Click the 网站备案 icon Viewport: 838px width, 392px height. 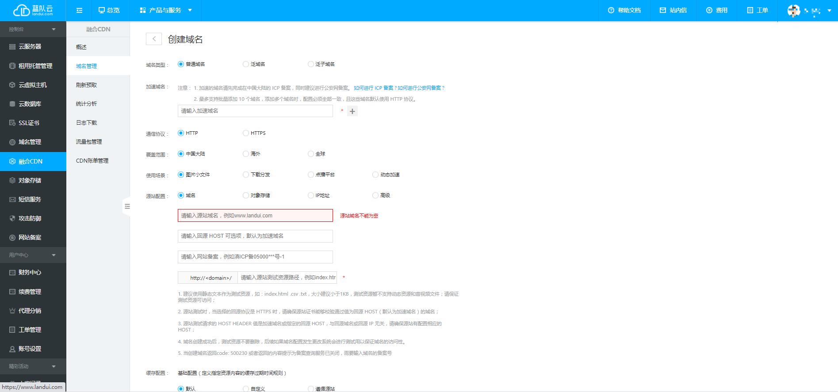[x=12, y=237]
